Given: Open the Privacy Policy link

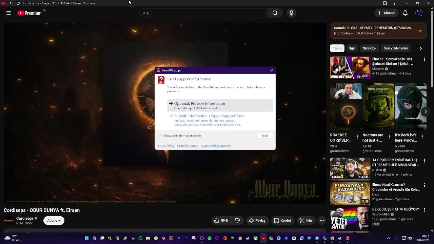Looking at the screenshot, I should click(165, 146).
